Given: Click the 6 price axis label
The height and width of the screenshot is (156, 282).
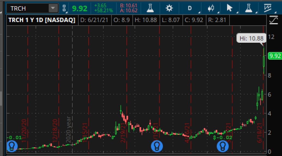Looking at the screenshot, I should tap(269, 94).
